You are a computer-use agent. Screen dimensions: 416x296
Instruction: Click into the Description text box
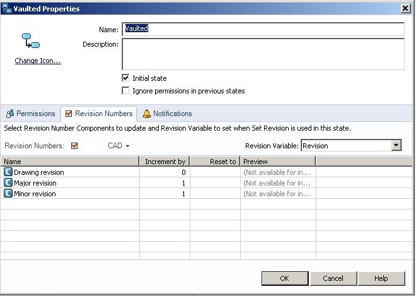pyautogui.click(x=263, y=54)
